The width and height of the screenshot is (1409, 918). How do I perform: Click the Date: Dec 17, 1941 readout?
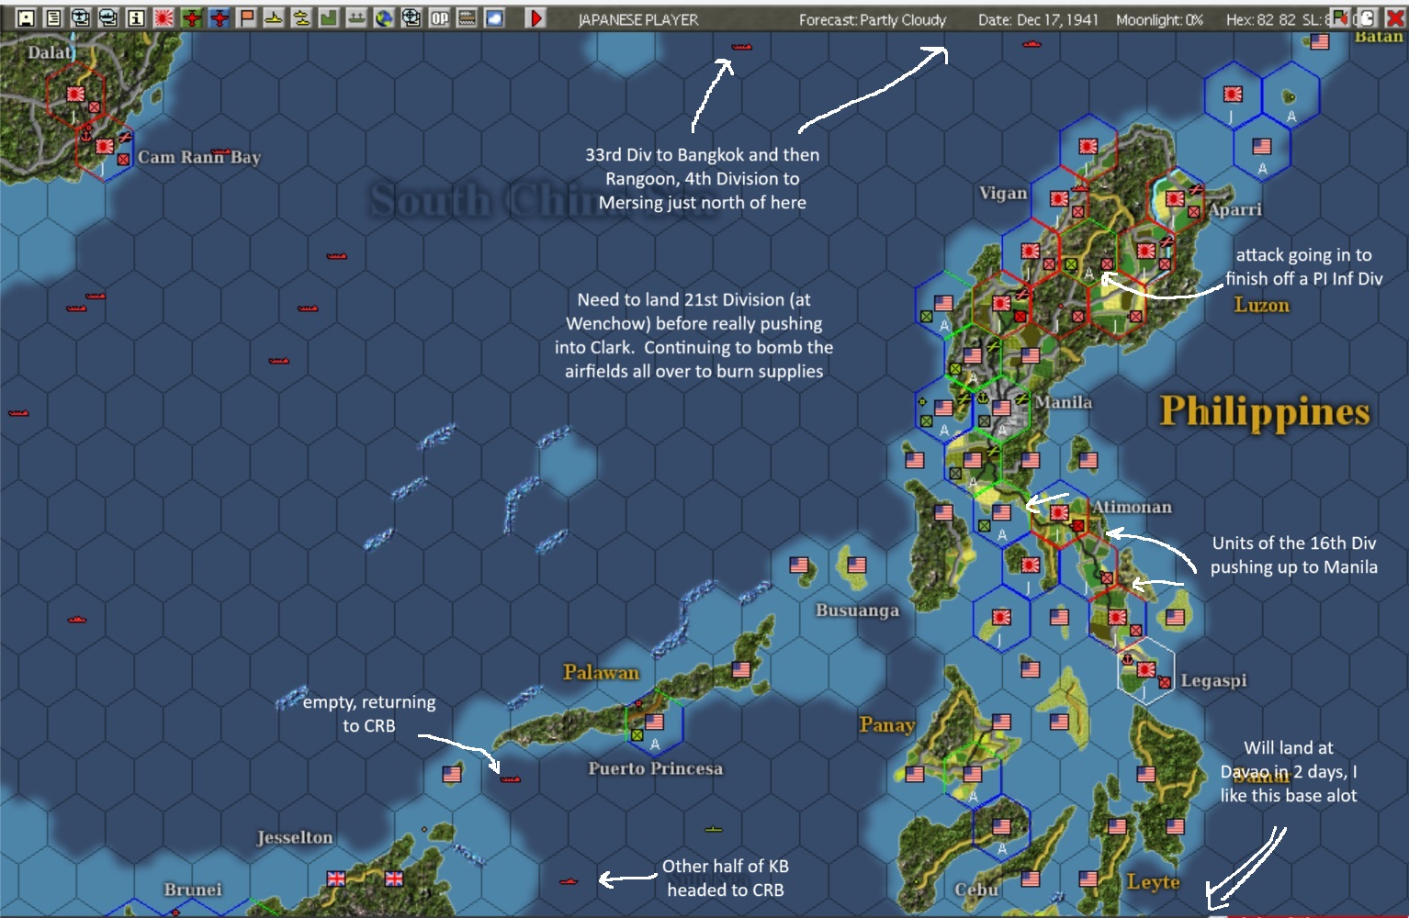pyautogui.click(x=1038, y=19)
